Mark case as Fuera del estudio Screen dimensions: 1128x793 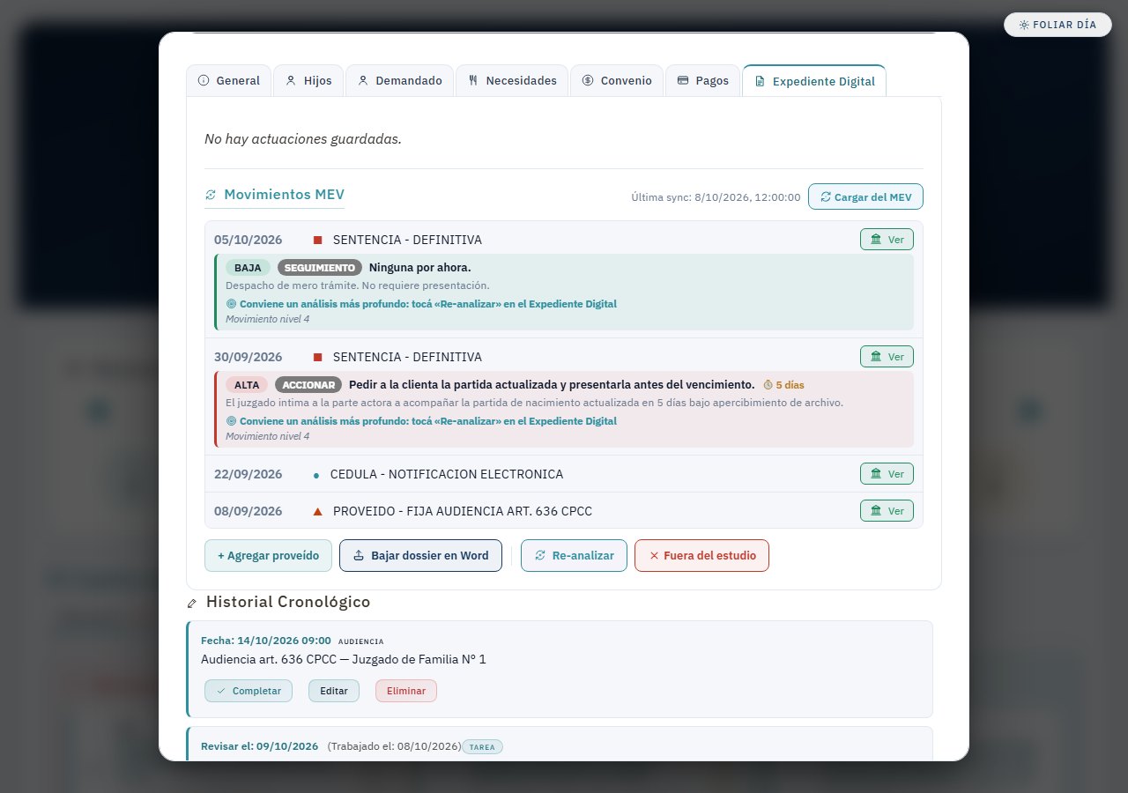701,556
